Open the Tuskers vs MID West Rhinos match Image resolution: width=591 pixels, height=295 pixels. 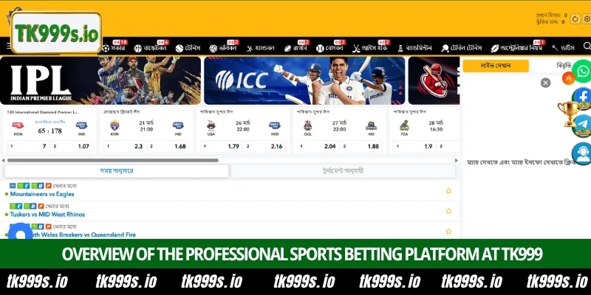click(x=47, y=215)
